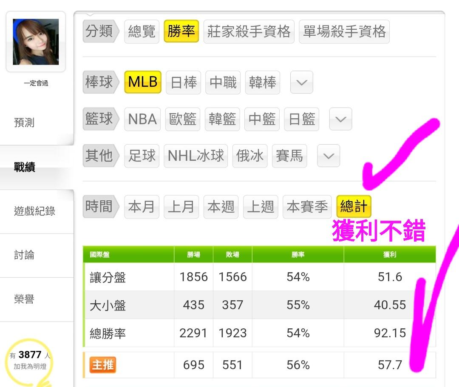
Task: Click the 92.15 profit value
Action: (390, 333)
